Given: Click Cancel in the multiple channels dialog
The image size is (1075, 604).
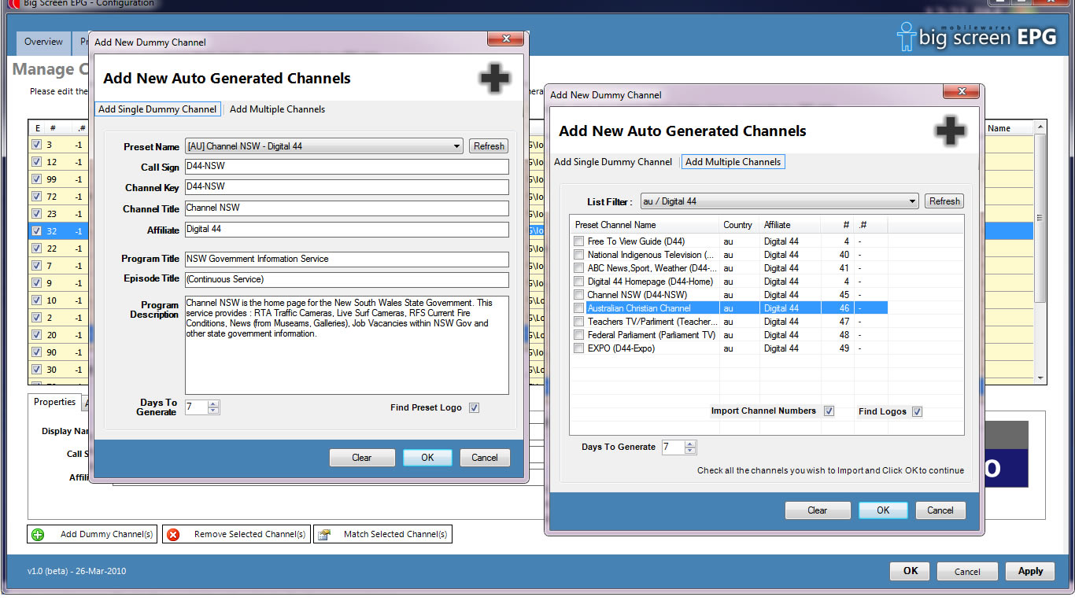Looking at the screenshot, I should click(940, 510).
